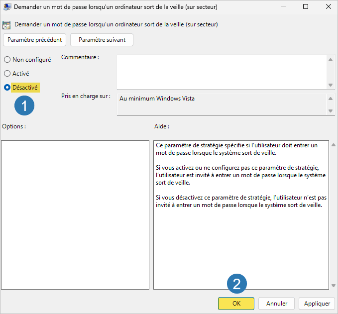The width and height of the screenshot is (338, 314).
Task: Click the policy setting icon beside heading
Action: click(6, 25)
